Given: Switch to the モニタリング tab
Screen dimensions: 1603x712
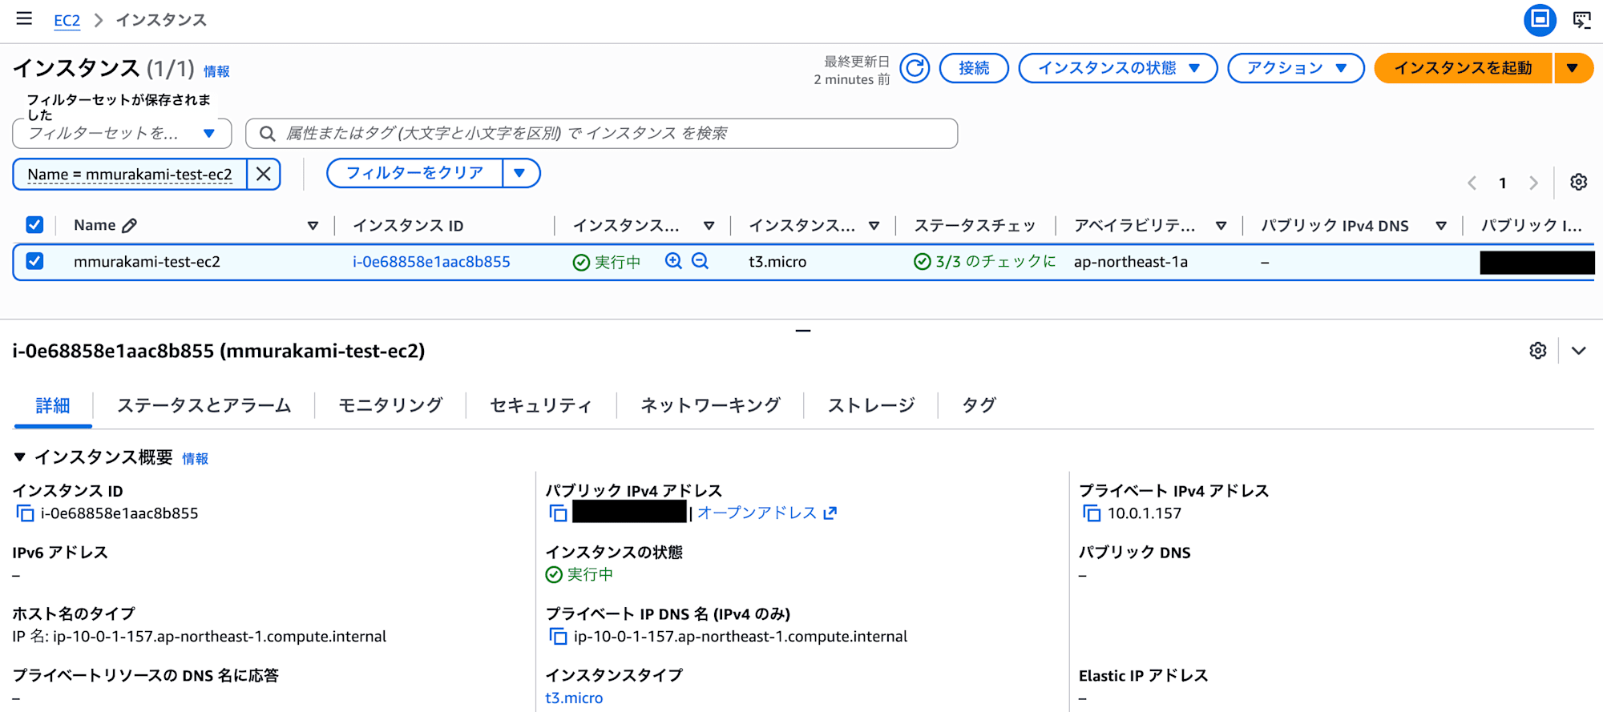Looking at the screenshot, I should point(390,405).
